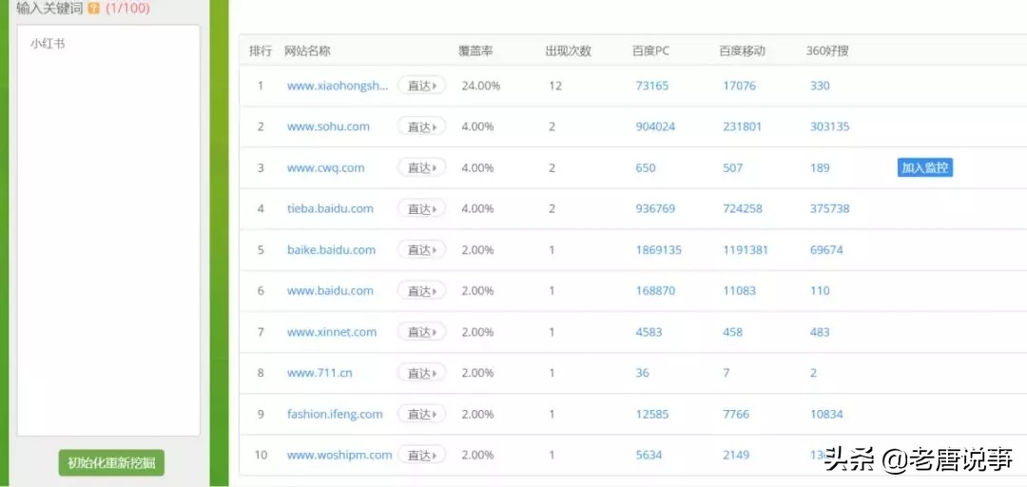Click the 百度PC value 904024
This screenshot has width=1027, height=487.
click(655, 127)
